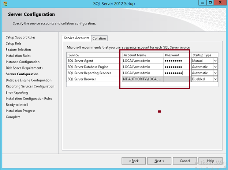Click Installation Rules step

[18, 56]
